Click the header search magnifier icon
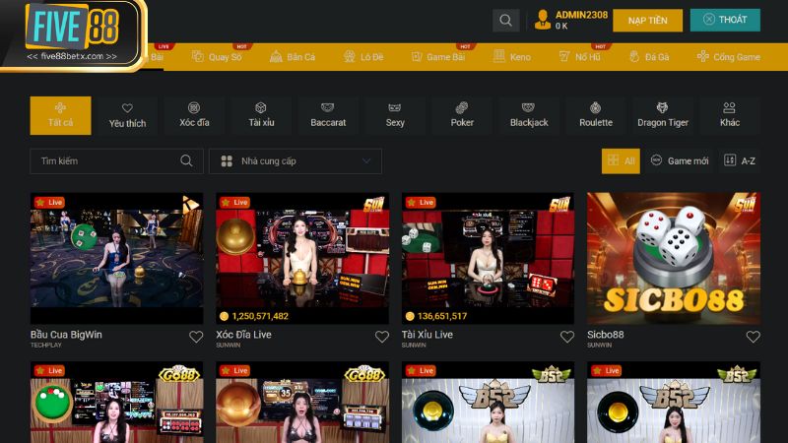 click(505, 21)
